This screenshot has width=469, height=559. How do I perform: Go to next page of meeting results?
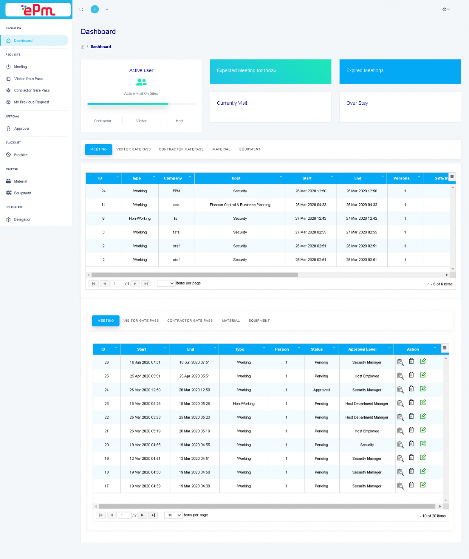142,515
